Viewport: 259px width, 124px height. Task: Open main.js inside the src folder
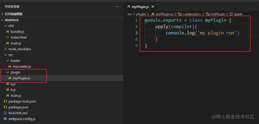pyautogui.click(x=62, y=96)
